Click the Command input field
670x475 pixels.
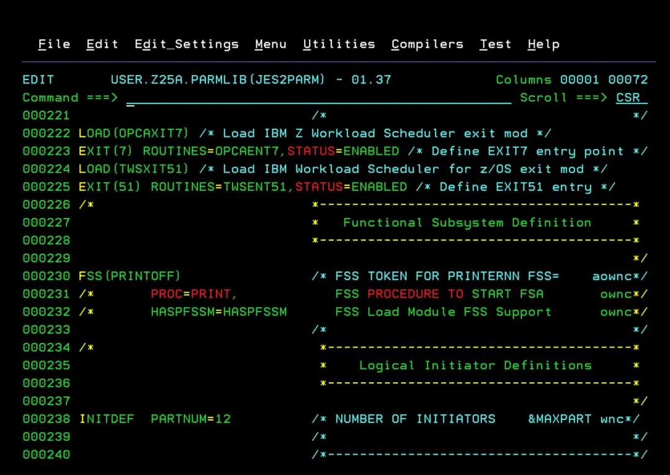[319, 98]
